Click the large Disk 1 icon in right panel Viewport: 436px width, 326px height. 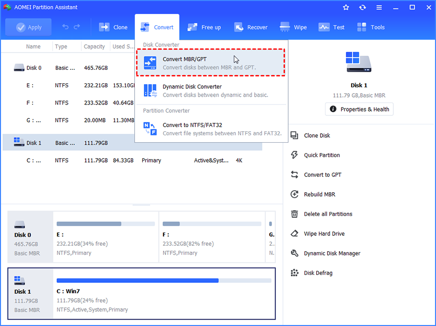(x=358, y=62)
